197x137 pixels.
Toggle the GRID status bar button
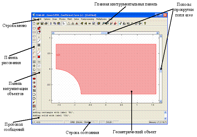[72, 122]
